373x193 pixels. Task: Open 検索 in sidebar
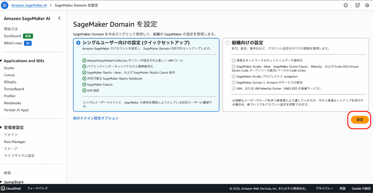pos(7,173)
